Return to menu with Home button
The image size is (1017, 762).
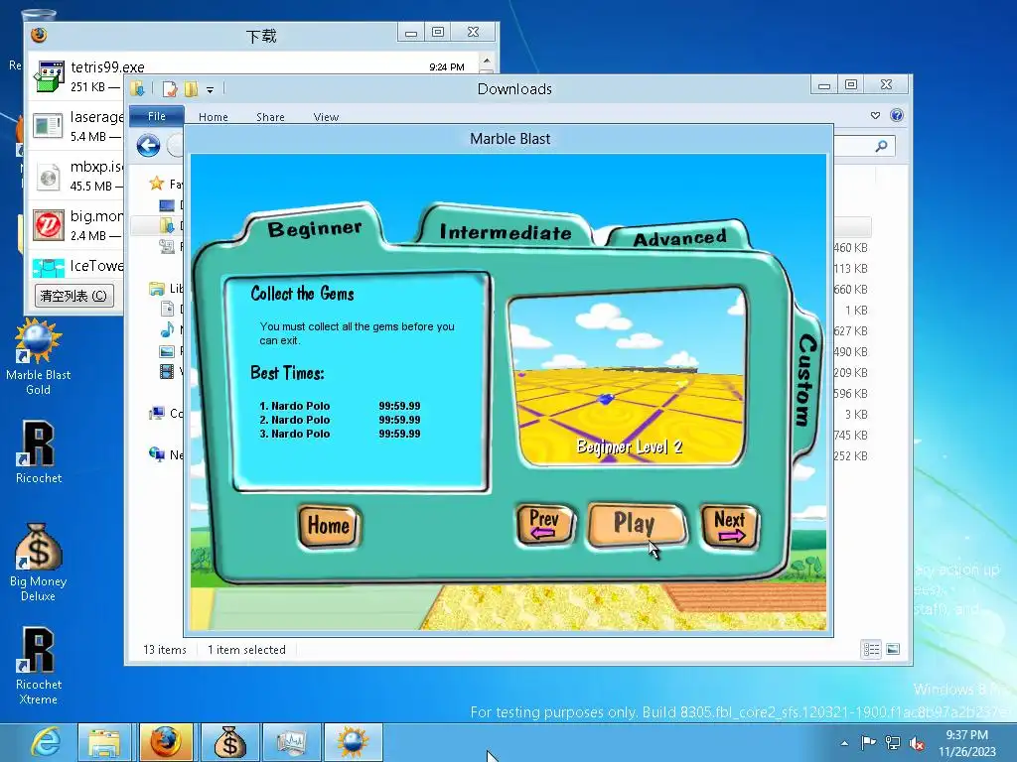(329, 526)
